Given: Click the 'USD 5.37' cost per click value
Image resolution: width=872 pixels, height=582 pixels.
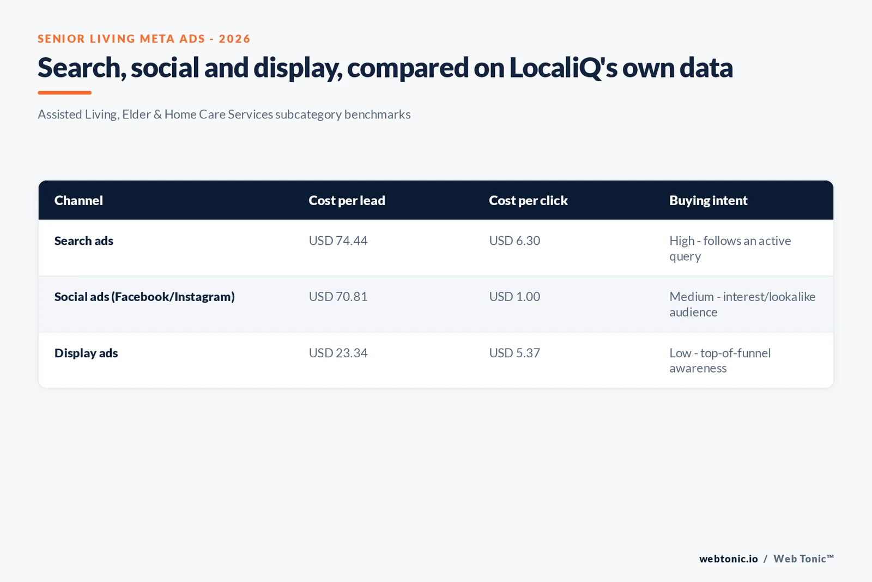Looking at the screenshot, I should click(514, 353).
